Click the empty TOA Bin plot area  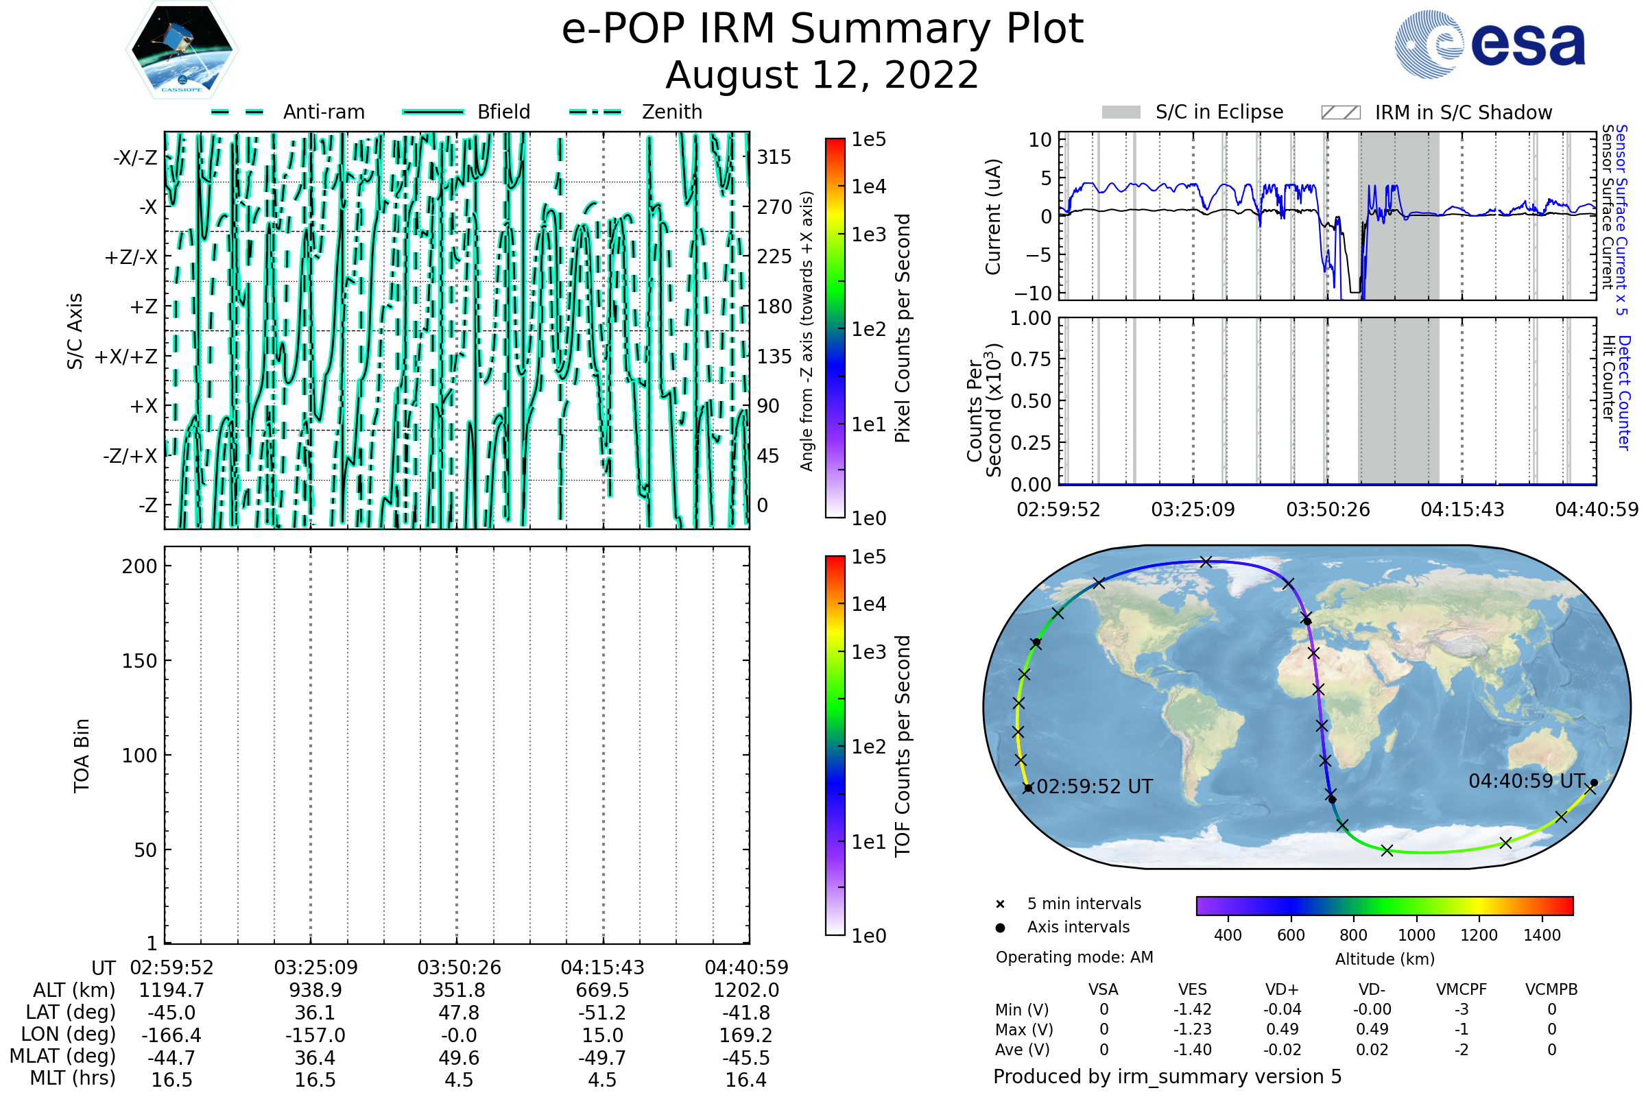pos(457,745)
